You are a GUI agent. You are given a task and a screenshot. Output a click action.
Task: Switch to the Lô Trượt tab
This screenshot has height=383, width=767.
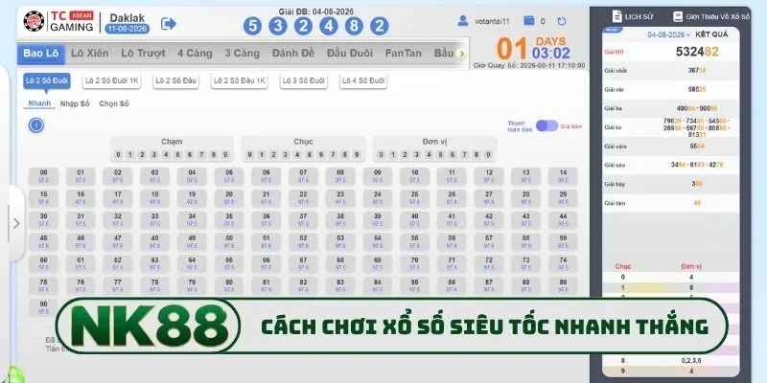coord(143,54)
